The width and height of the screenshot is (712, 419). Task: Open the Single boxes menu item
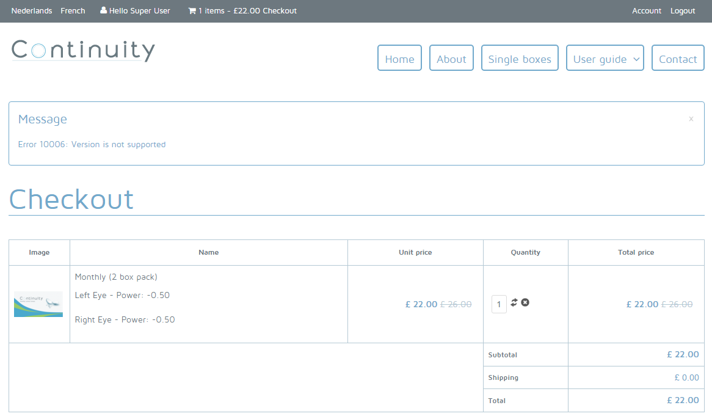pos(520,59)
